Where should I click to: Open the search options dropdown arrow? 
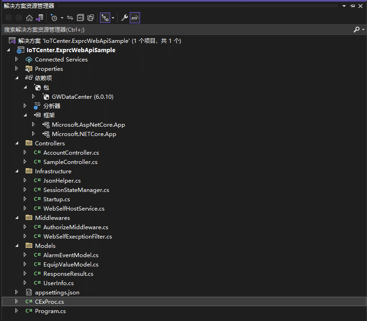[x=363, y=29]
